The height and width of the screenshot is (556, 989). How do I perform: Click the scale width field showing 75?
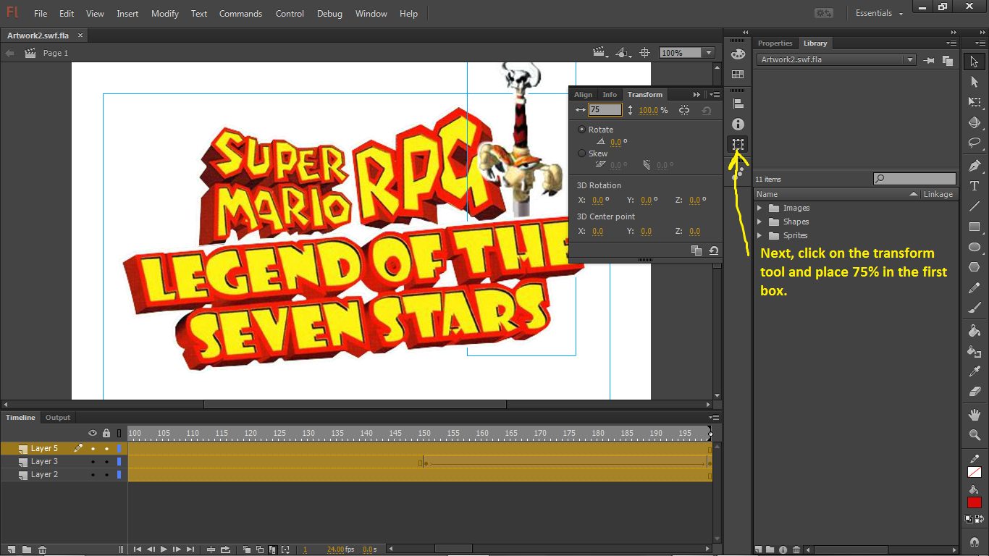(x=605, y=110)
